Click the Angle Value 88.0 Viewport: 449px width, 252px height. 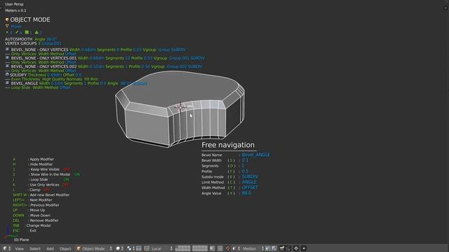[x=246, y=193]
